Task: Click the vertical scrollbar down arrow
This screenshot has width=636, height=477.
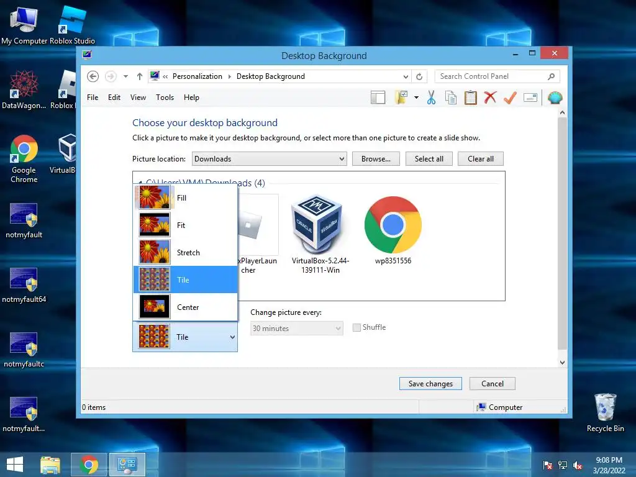Action: point(562,363)
